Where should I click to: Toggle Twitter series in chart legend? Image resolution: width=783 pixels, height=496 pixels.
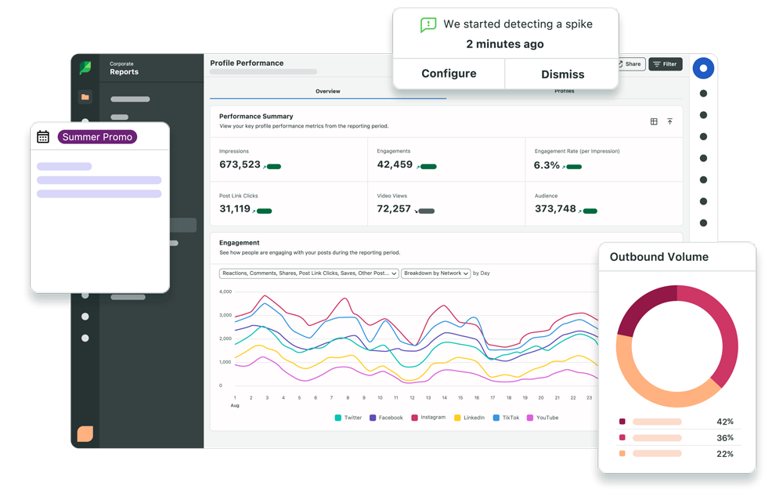(x=348, y=418)
